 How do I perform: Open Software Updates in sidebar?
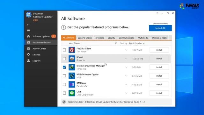(41, 36)
